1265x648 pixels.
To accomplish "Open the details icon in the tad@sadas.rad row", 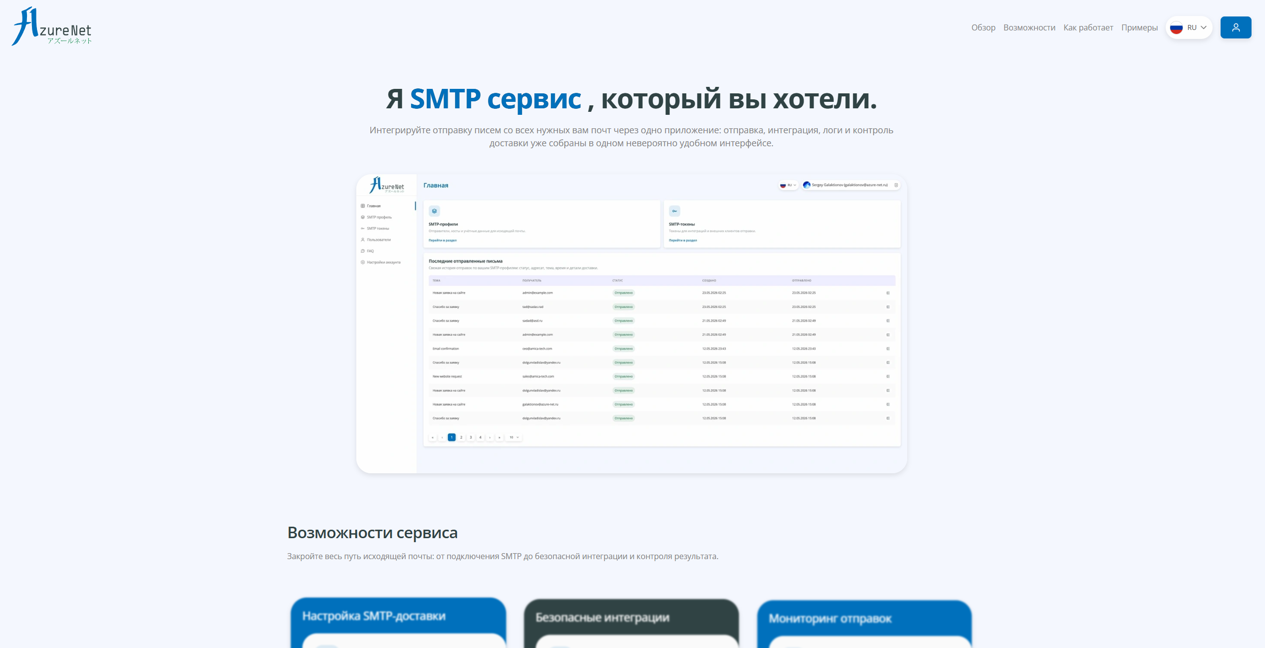I will (x=888, y=307).
